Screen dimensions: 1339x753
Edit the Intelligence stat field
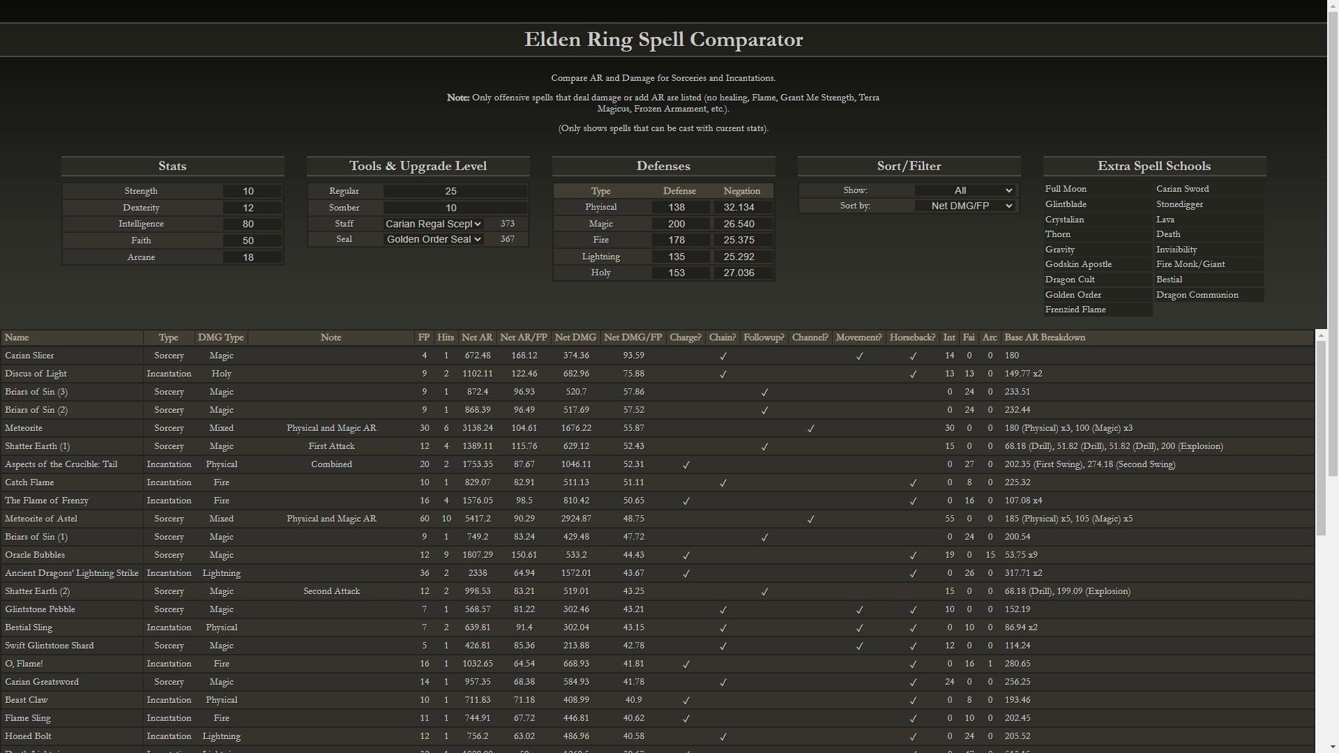252,224
